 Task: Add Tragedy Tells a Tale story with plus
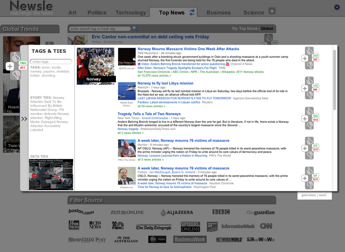pyautogui.click(x=305, y=119)
